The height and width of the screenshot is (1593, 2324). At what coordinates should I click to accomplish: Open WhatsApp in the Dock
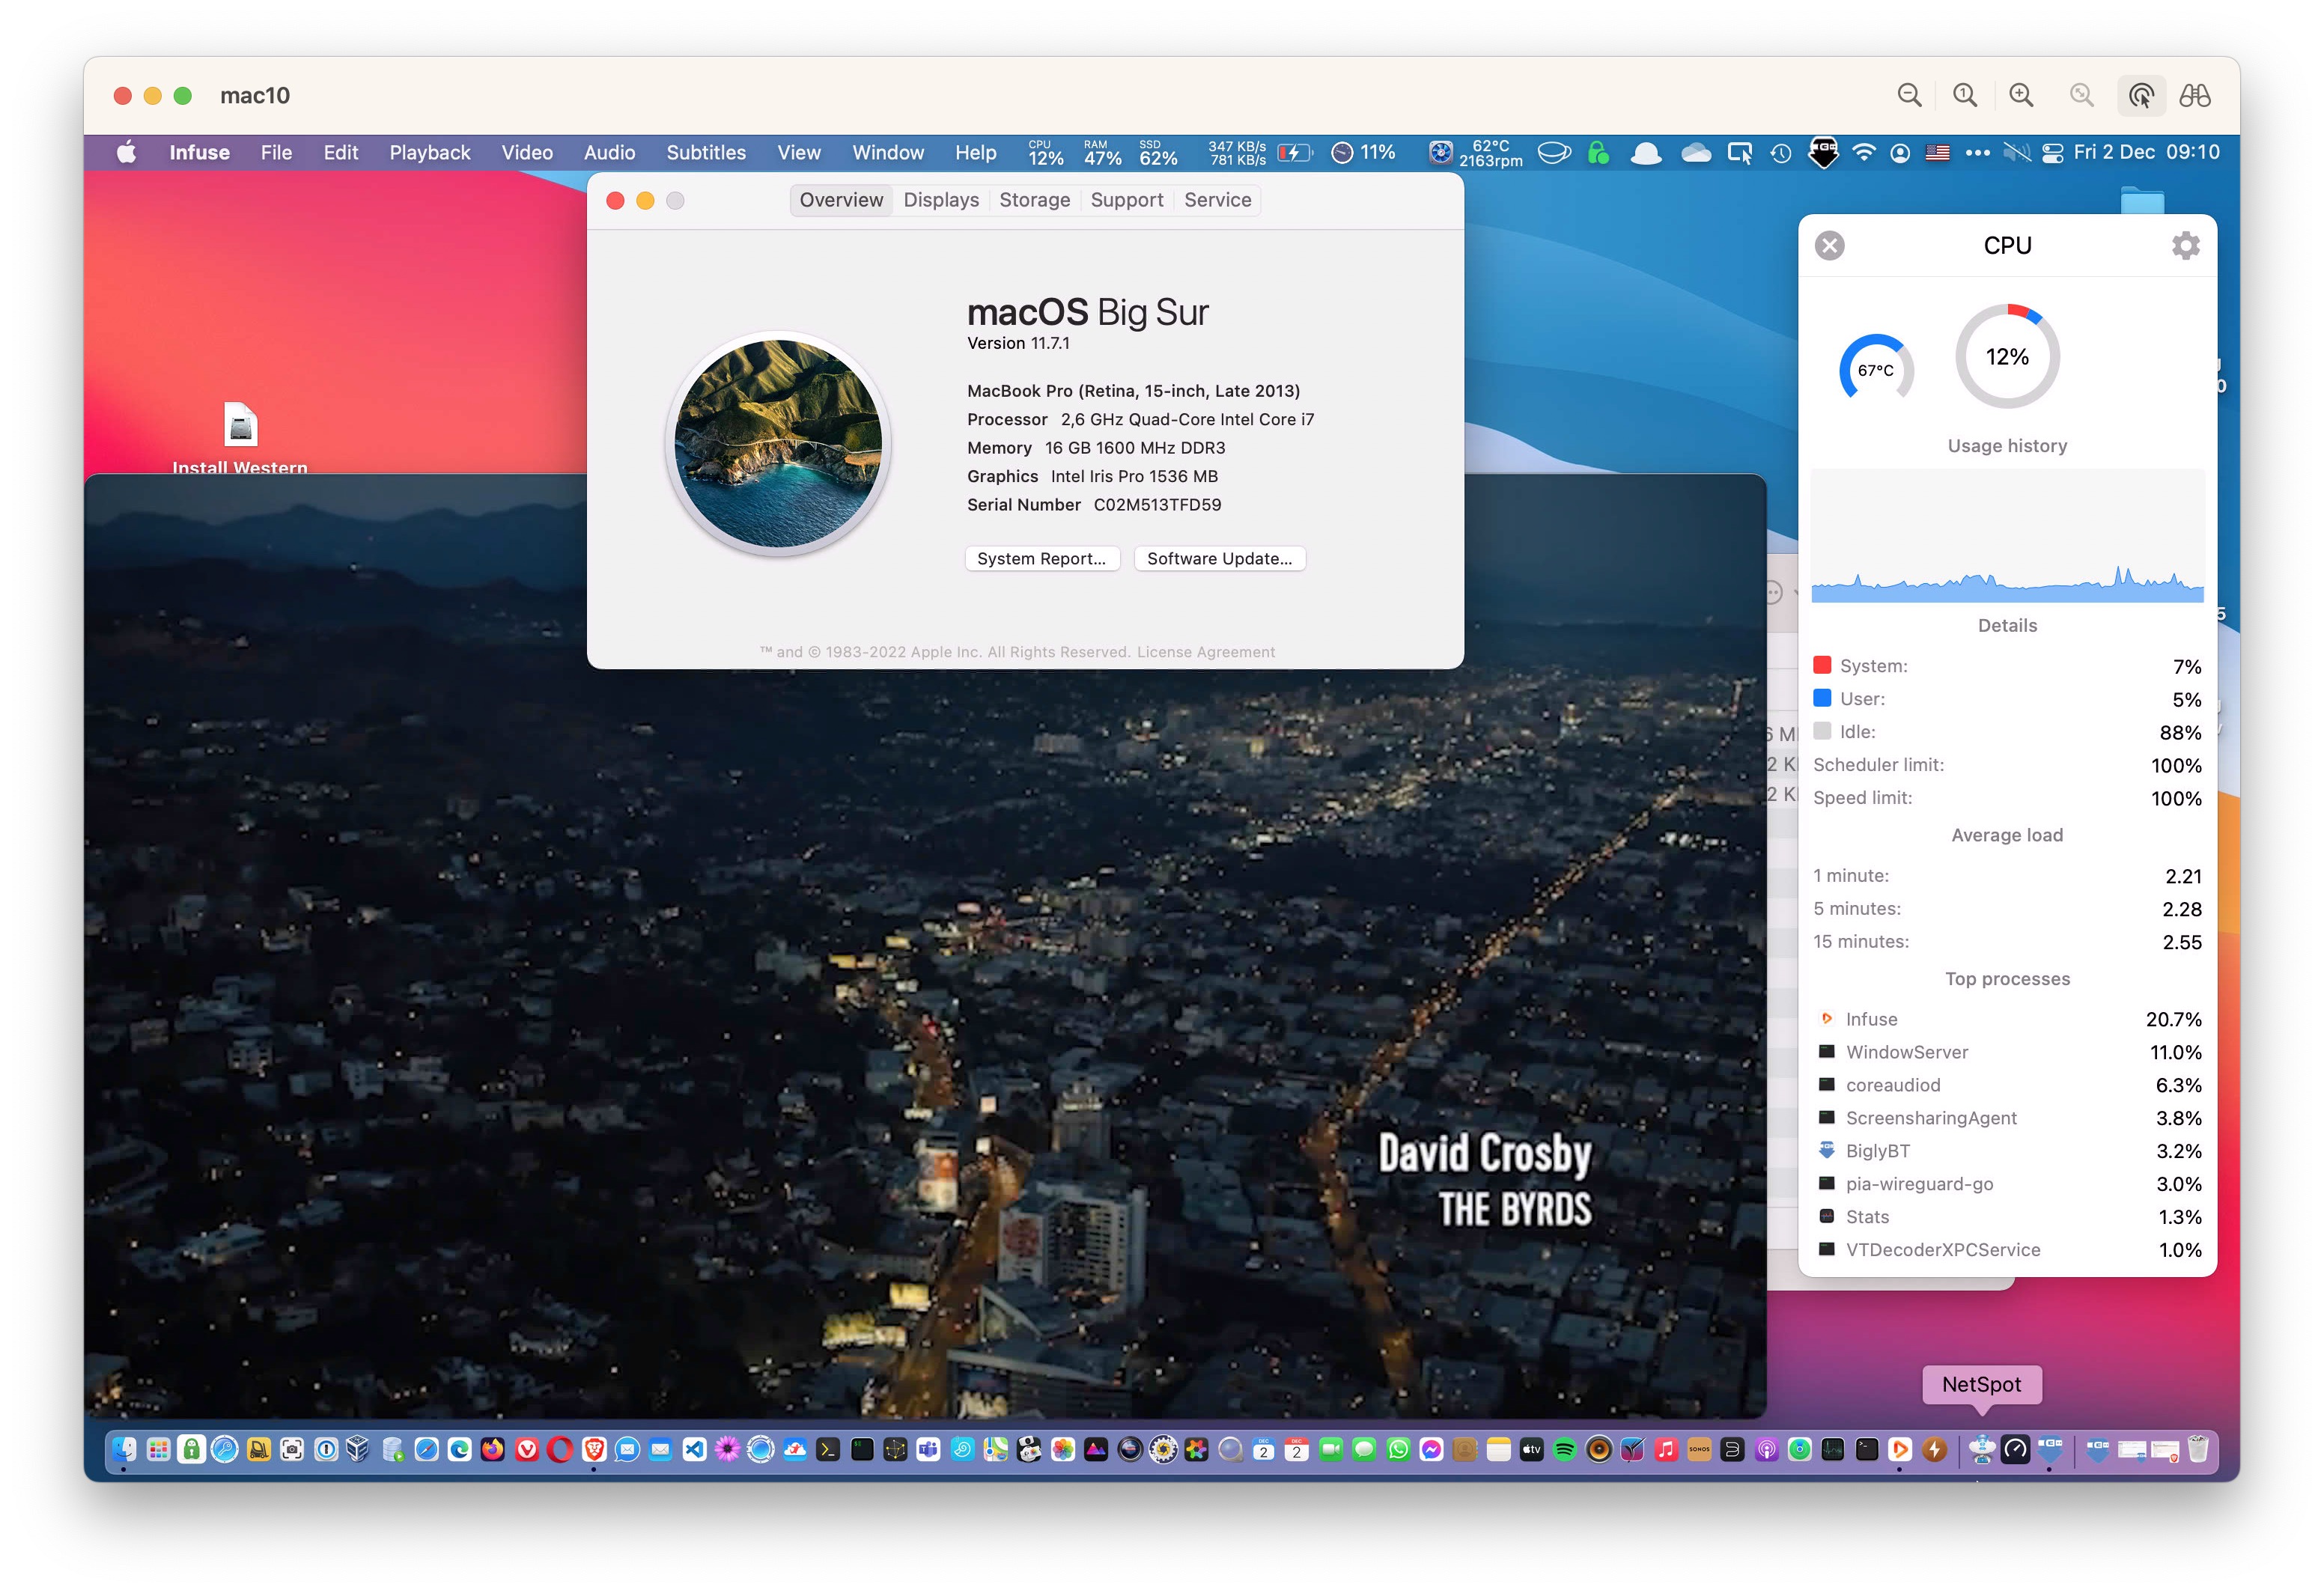tap(1398, 1449)
